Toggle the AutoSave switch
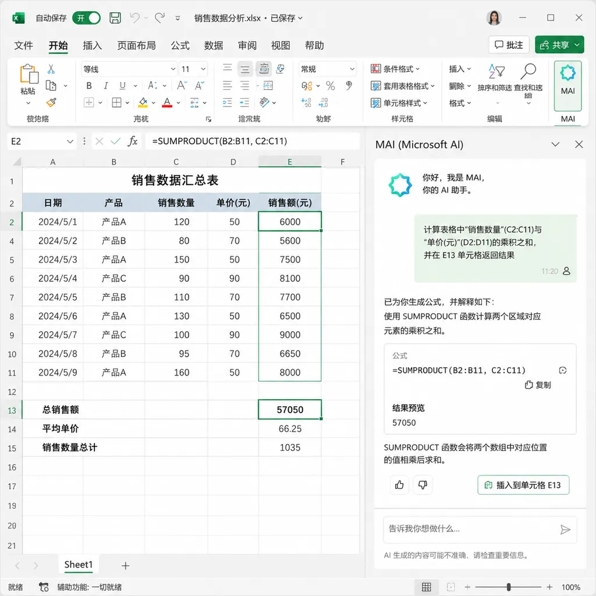Screen dimensions: 596x596 [86, 18]
